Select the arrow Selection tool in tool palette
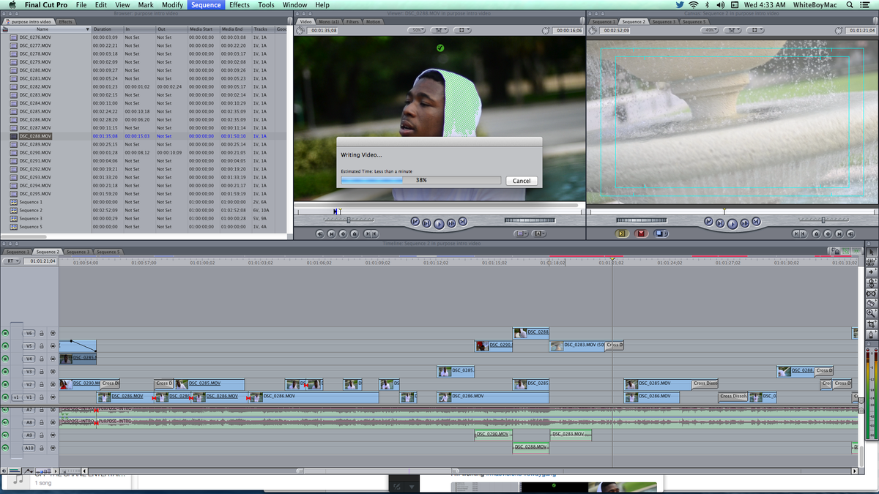 [872, 252]
